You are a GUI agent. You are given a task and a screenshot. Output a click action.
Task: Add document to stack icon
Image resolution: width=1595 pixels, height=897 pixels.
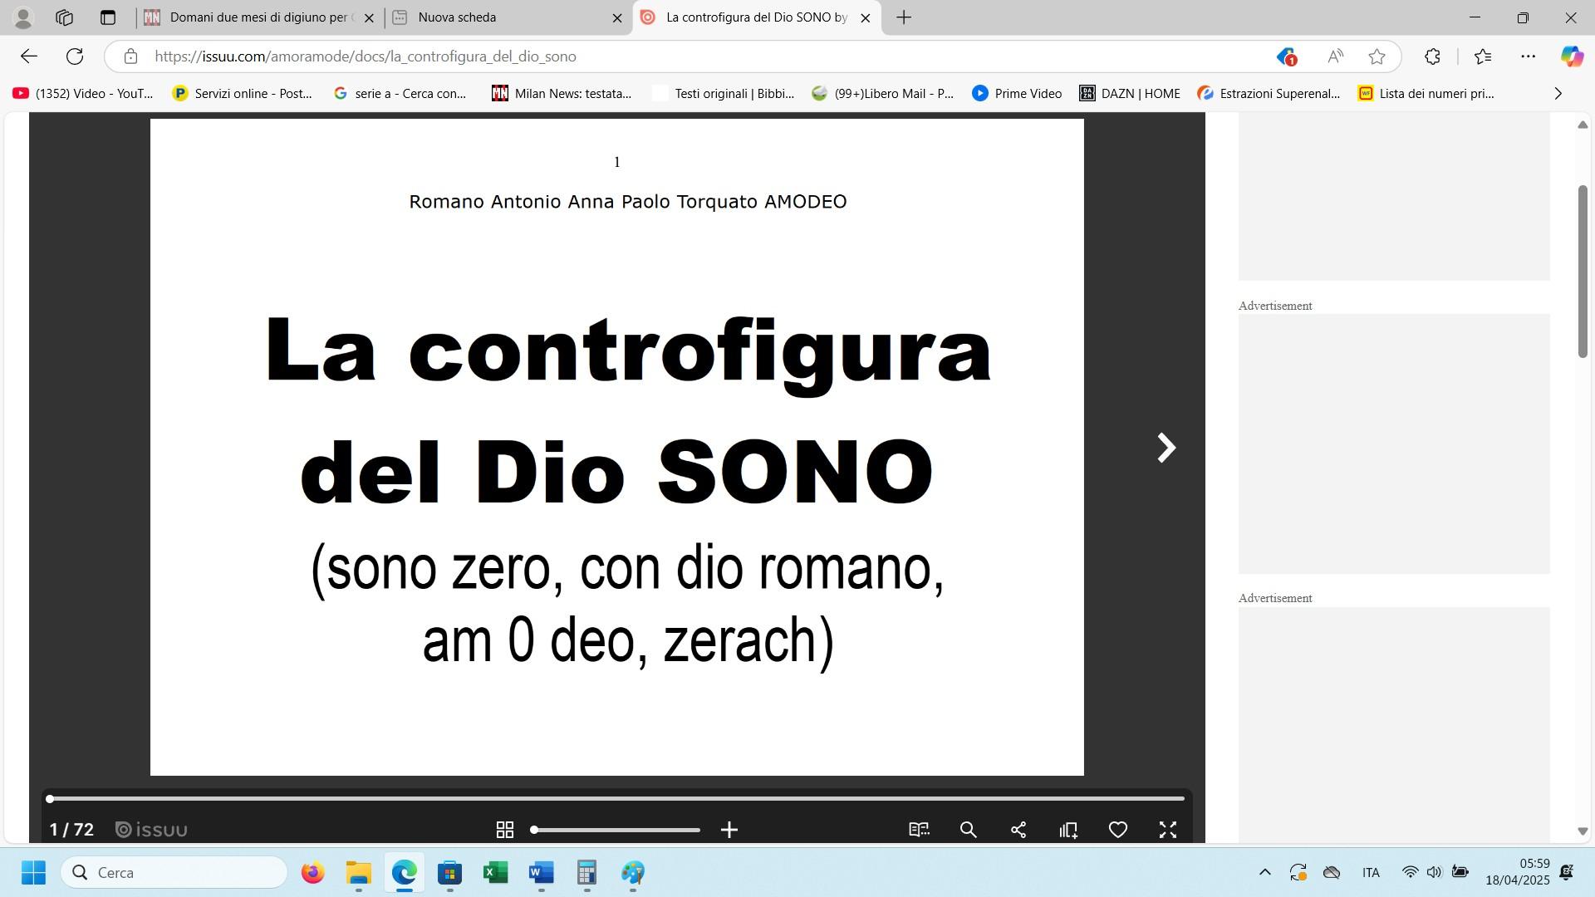click(1068, 830)
